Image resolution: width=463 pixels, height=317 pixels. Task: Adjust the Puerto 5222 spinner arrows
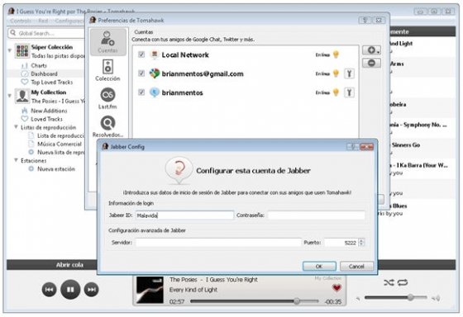(361, 243)
